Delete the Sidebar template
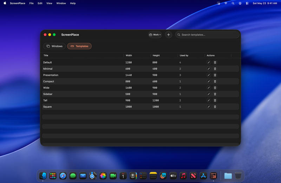 tap(215, 94)
